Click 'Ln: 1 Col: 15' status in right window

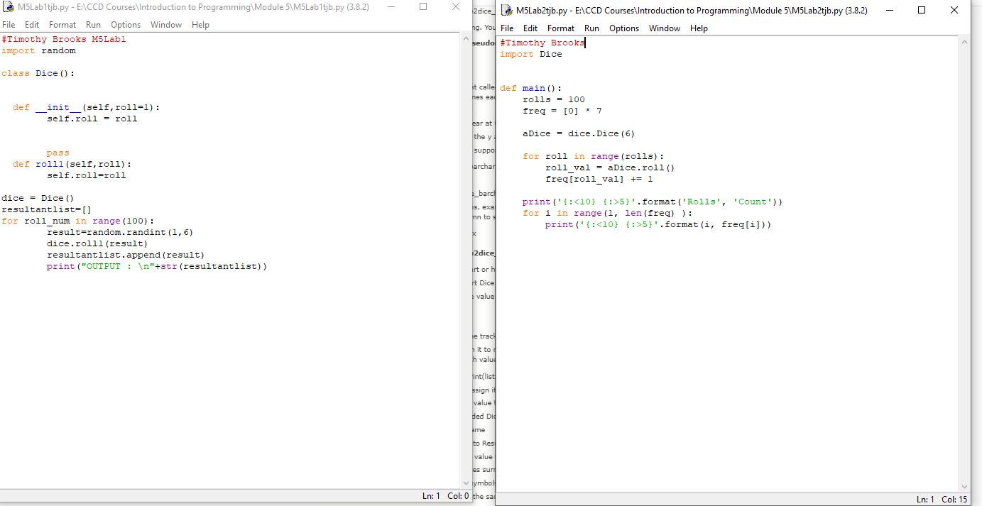click(x=942, y=500)
